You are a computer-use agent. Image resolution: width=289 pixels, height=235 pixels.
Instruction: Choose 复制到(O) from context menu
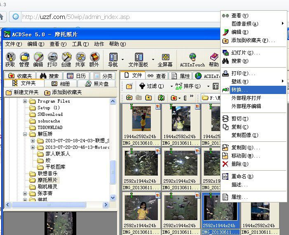(254, 148)
